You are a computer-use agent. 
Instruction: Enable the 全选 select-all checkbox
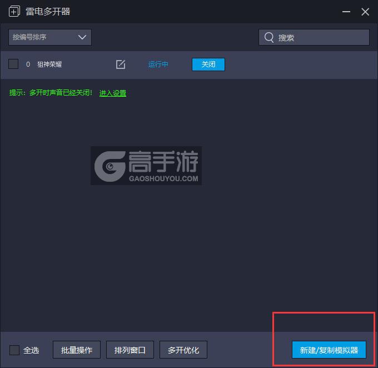pos(14,350)
